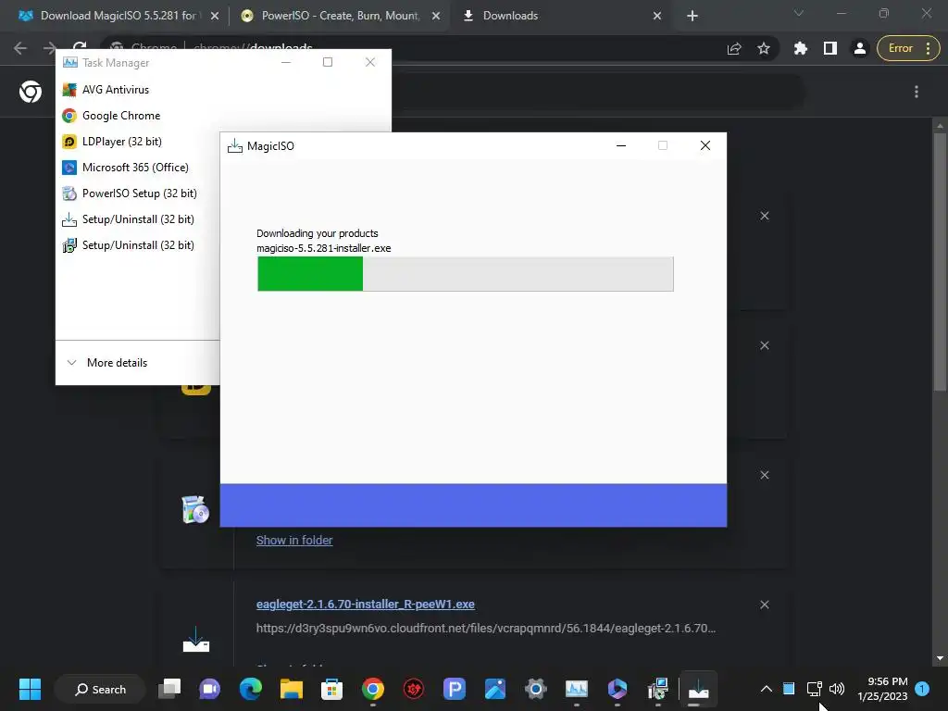Image resolution: width=948 pixels, height=711 pixels.
Task: Toggle Chrome side panel
Action: [830, 48]
